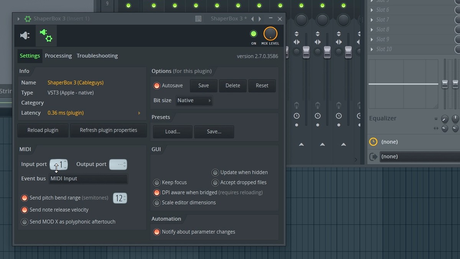This screenshot has height=259, width=460.
Task: Click the yellow clock icon beside (none)
Action: pyautogui.click(x=373, y=142)
